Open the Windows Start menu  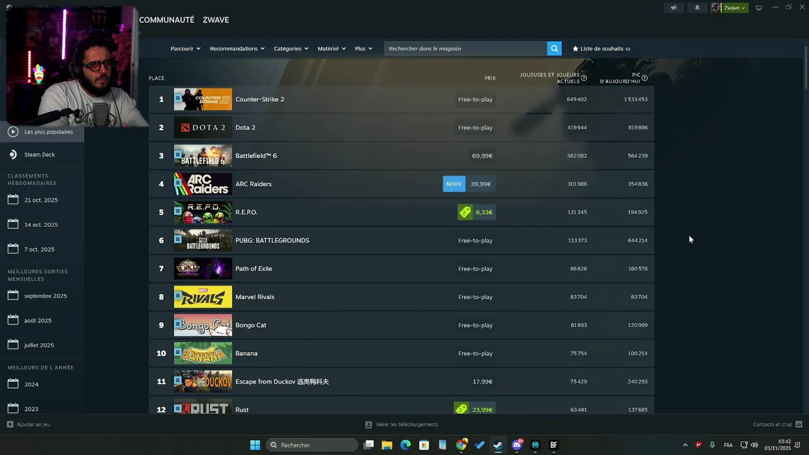point(255,445)
